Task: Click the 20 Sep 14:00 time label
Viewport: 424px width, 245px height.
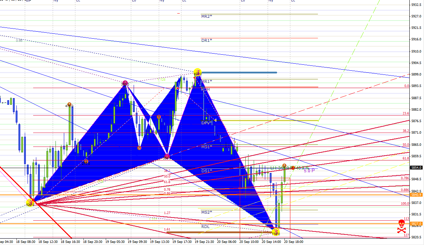Action: [271, 242]
